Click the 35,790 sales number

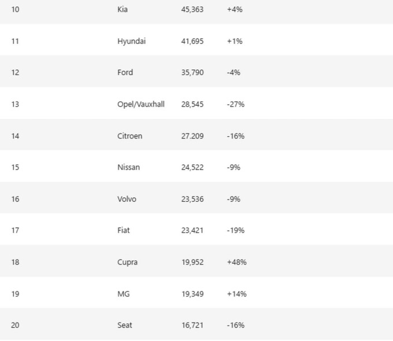[x=192, y=72]
